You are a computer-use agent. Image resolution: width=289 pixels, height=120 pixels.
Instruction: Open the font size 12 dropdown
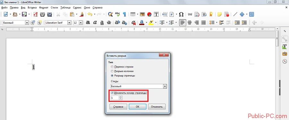coord(81,23)
